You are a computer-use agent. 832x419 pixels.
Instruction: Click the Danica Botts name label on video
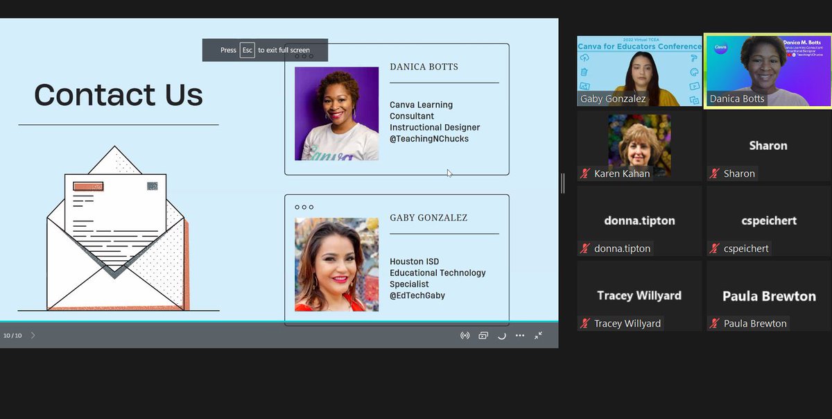click(737, 99)
